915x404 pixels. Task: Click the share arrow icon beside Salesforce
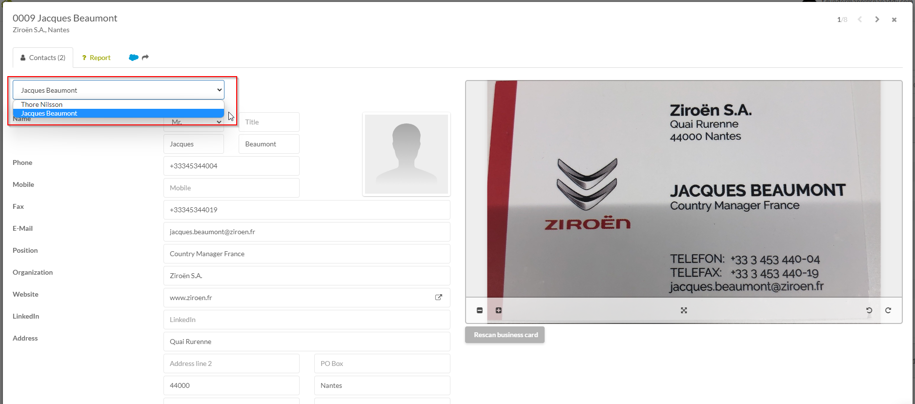(145, 58)
